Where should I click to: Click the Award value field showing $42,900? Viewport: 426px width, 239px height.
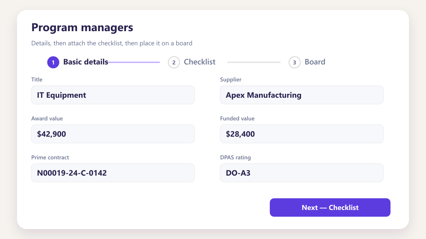tap(113, 134)
